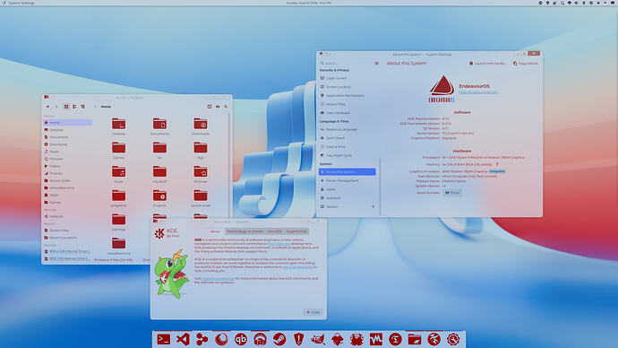
Task: Click the memory help question mark
Action: pos(497,164)
